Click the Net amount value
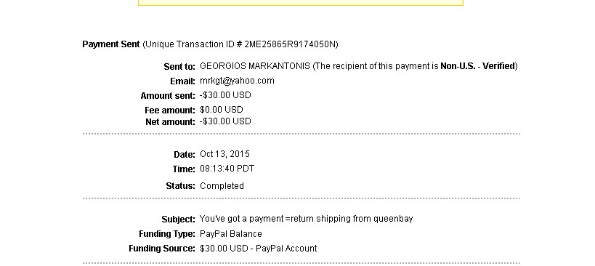 [x=225, y=121]
